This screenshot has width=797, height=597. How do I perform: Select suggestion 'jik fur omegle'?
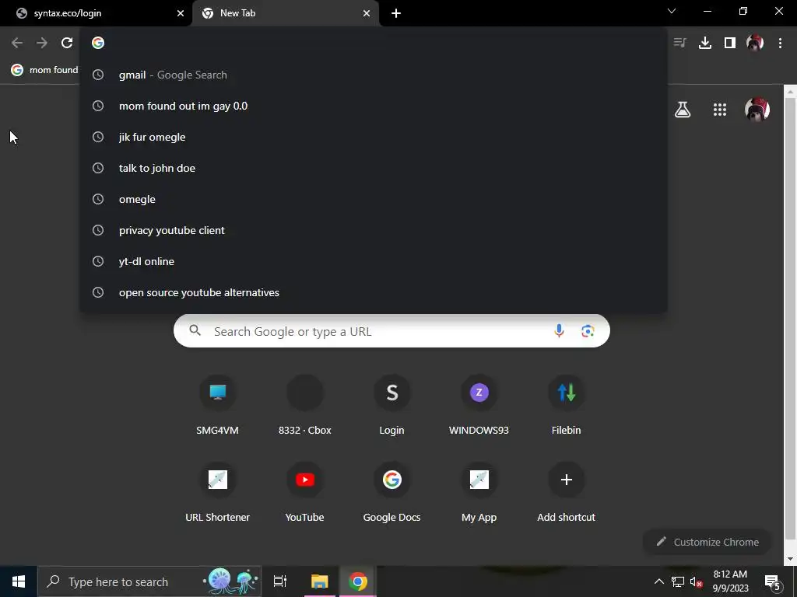click(374, 137)
